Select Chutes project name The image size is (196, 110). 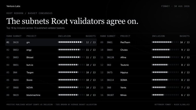[124, 50]
